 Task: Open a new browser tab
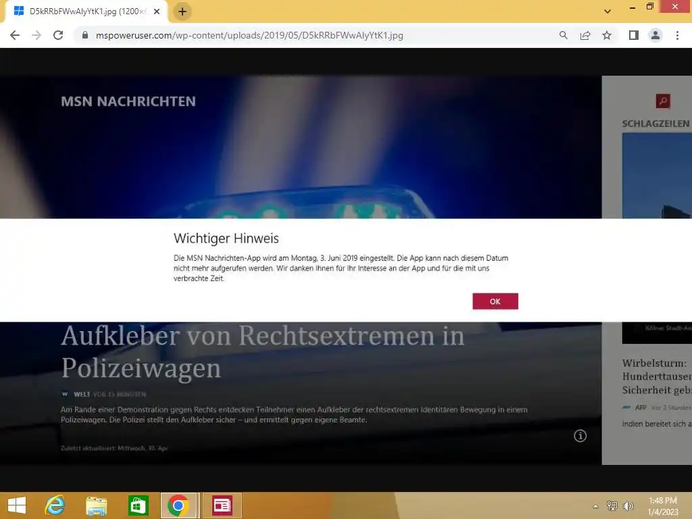point(182,11)
